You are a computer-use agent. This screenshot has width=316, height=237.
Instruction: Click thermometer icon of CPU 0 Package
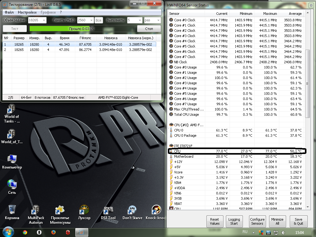pyautogui.click(x=171, y=135)
